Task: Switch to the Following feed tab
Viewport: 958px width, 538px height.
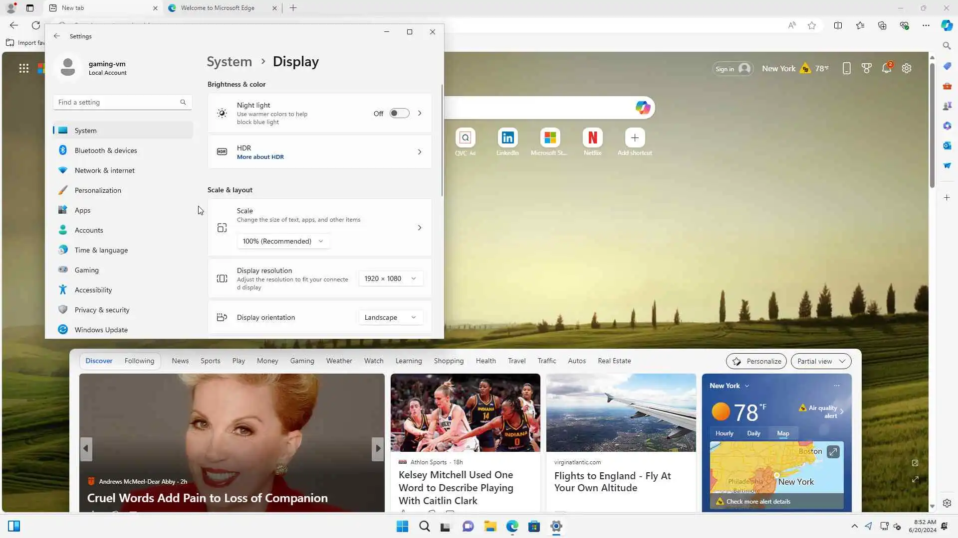Action: tap(139, 361)
